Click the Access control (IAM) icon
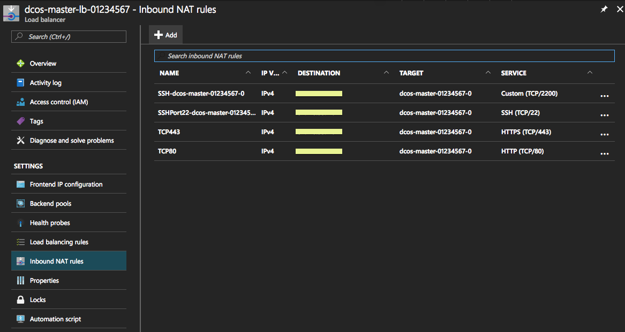The image size is (625, 332). tap(20, 102)
